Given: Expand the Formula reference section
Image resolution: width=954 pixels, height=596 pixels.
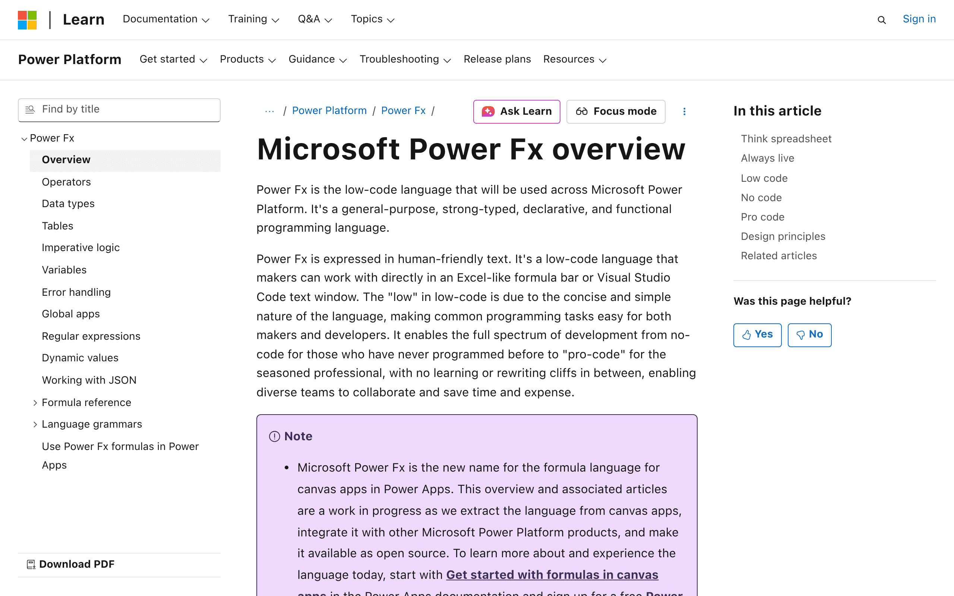Looking at the screenshot, I should (x=35, y=403).
